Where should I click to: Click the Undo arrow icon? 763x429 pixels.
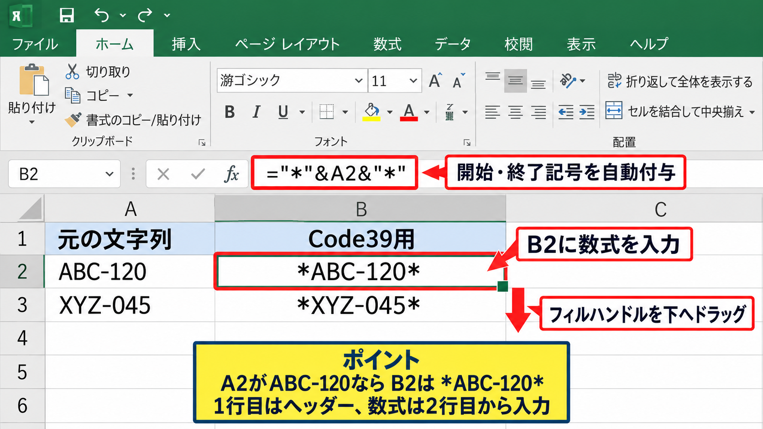pos(102,15)
